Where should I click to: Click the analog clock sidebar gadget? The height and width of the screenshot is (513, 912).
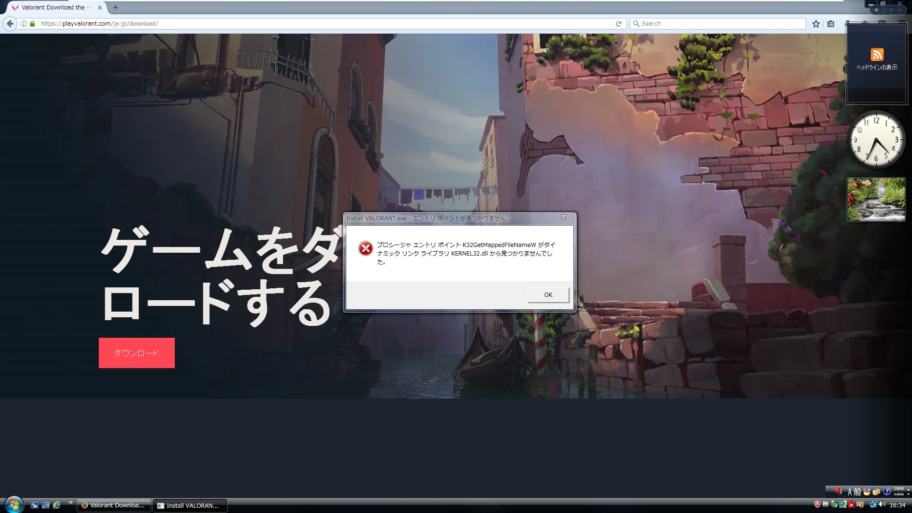pos(876,139)
